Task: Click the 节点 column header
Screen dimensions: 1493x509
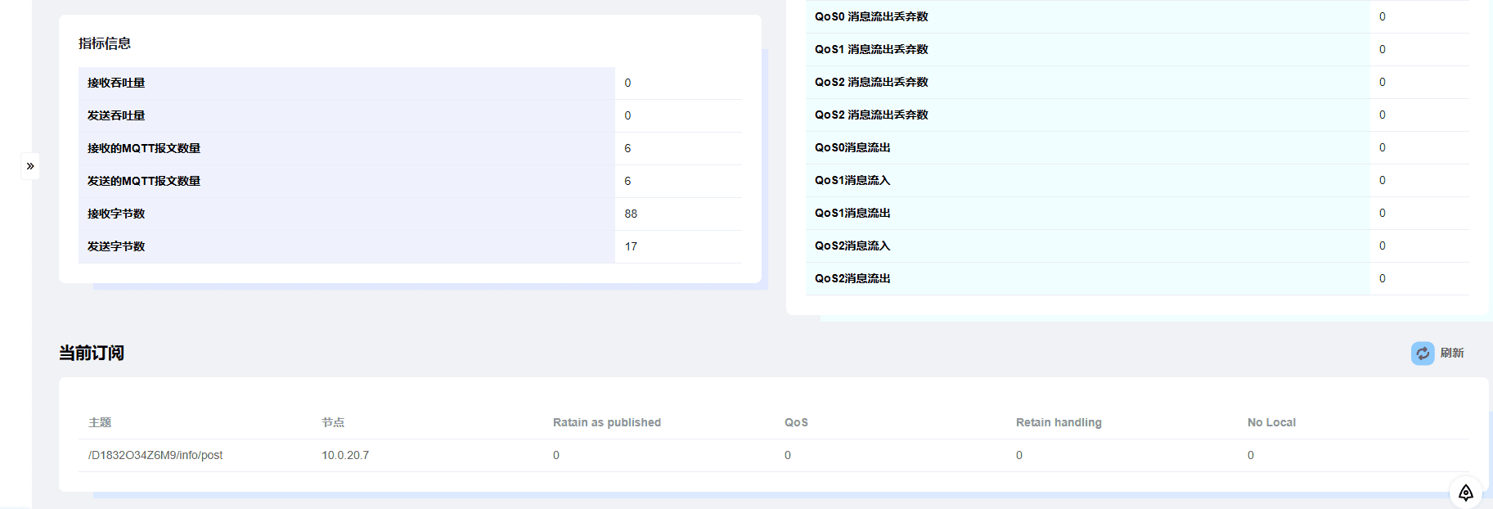Action: click(x=333, y=422)
